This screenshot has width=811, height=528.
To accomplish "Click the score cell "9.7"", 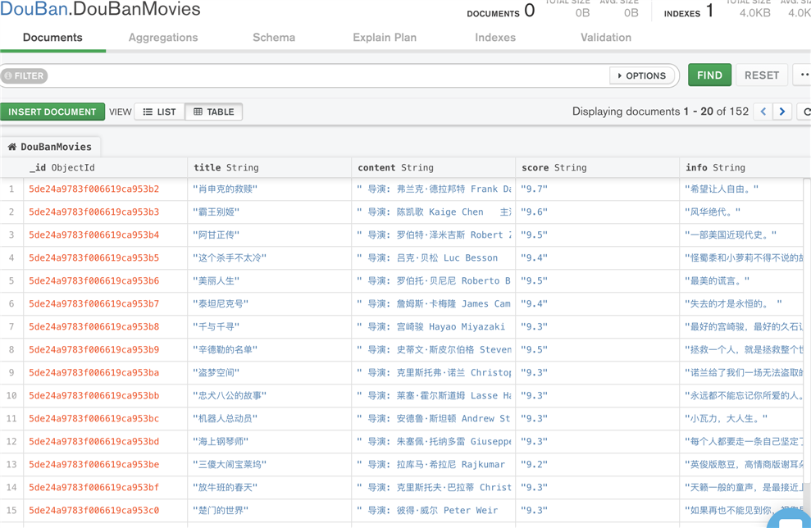I will [x=597, y=189].
